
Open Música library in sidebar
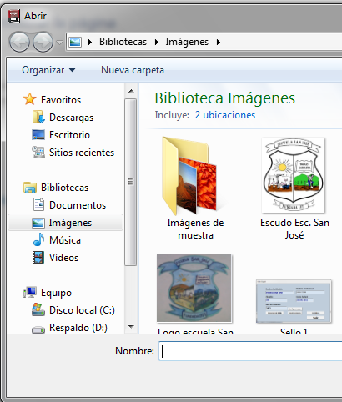pos(65,240)
